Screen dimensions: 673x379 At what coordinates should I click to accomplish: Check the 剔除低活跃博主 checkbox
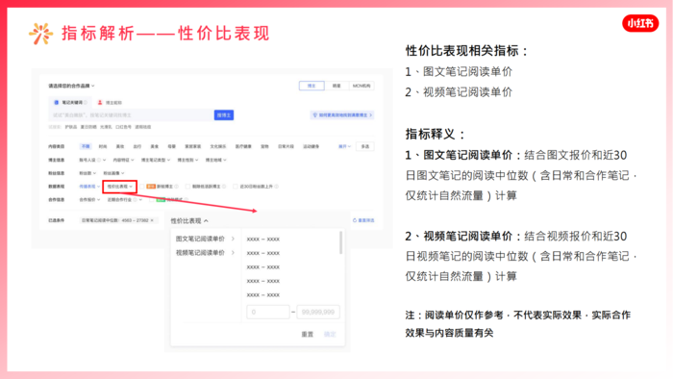[x=187, y=187]
